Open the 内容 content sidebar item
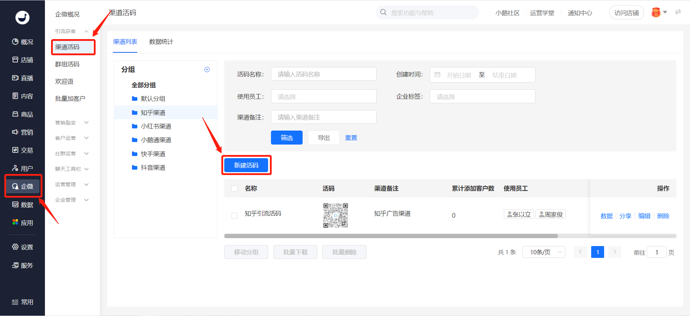 (x=22, y=96)
